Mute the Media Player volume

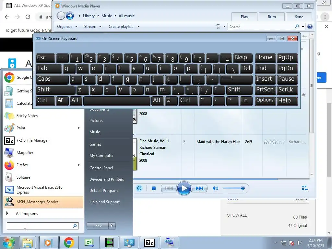point(215,188)
